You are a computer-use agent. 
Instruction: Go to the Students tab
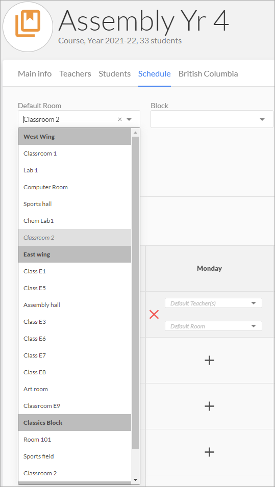[x=115, y=74]
